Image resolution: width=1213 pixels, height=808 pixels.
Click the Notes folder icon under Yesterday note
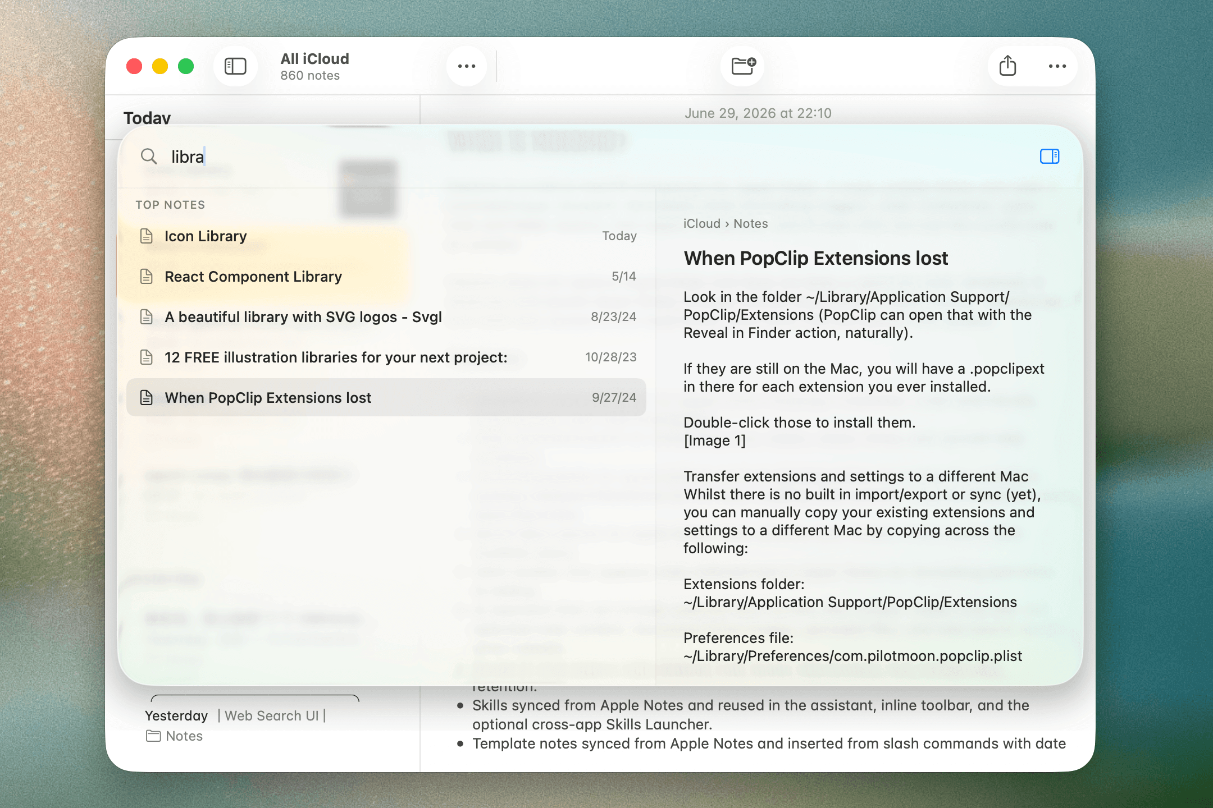coord(153,736)
